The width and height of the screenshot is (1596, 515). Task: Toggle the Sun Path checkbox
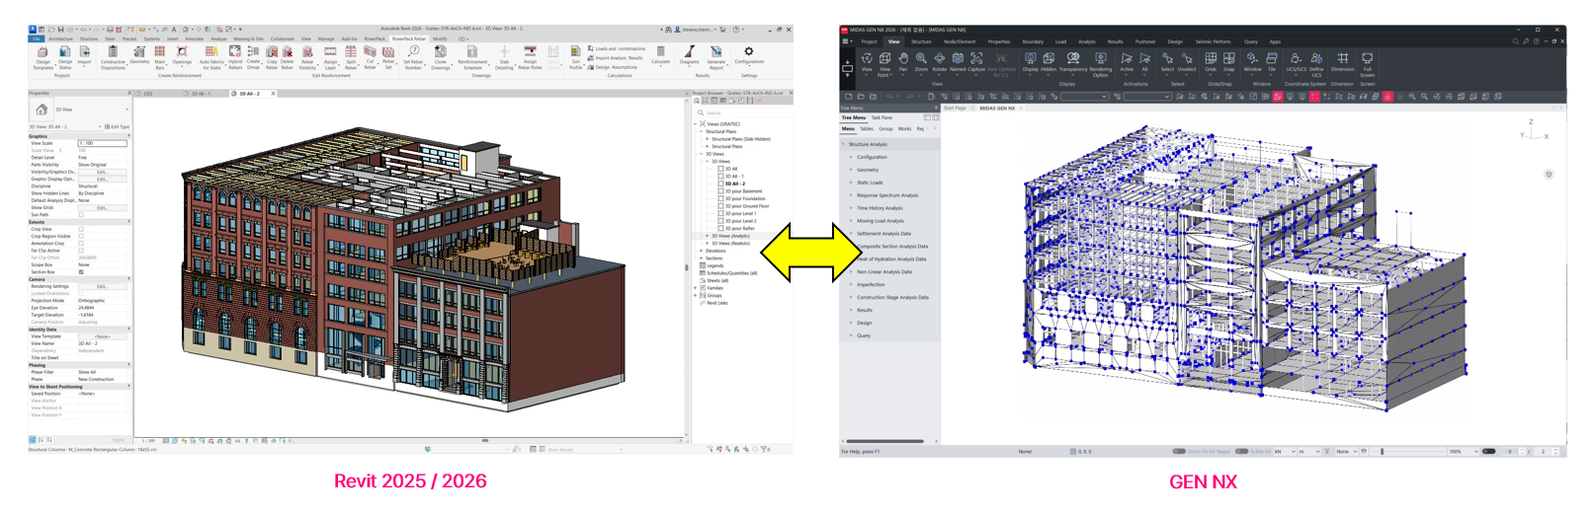(81, 215)
